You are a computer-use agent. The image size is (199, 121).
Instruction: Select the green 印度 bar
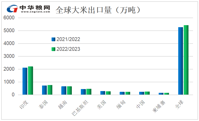tap(30, 80)
